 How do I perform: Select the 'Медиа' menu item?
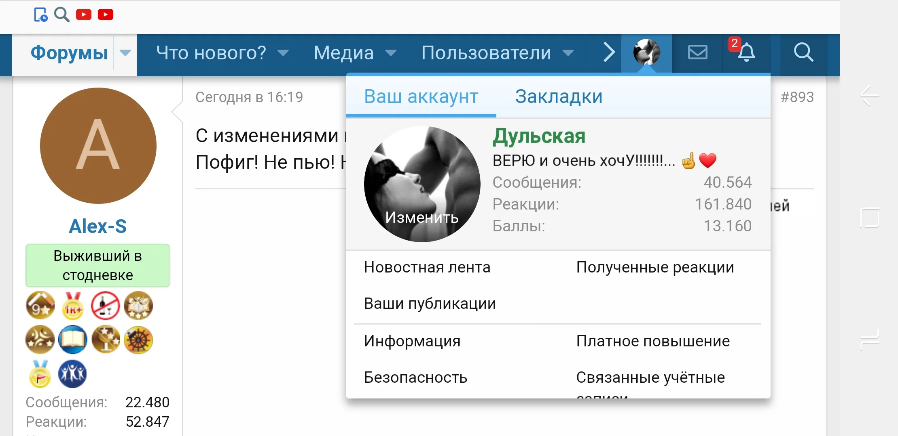click(343, 52)
